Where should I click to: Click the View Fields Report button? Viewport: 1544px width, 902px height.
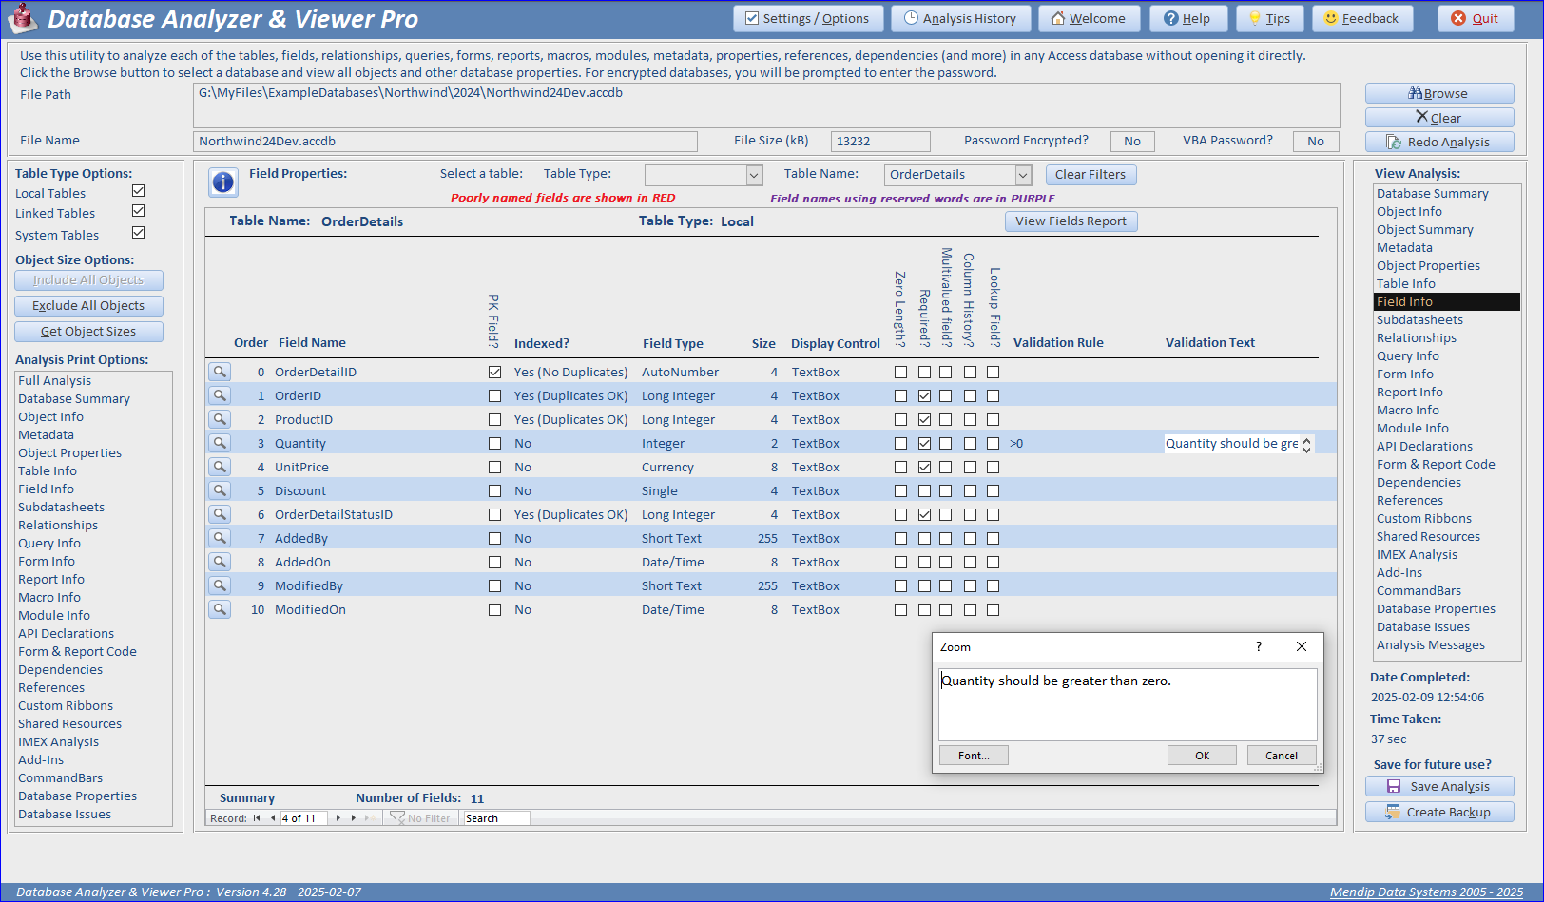1071,221
